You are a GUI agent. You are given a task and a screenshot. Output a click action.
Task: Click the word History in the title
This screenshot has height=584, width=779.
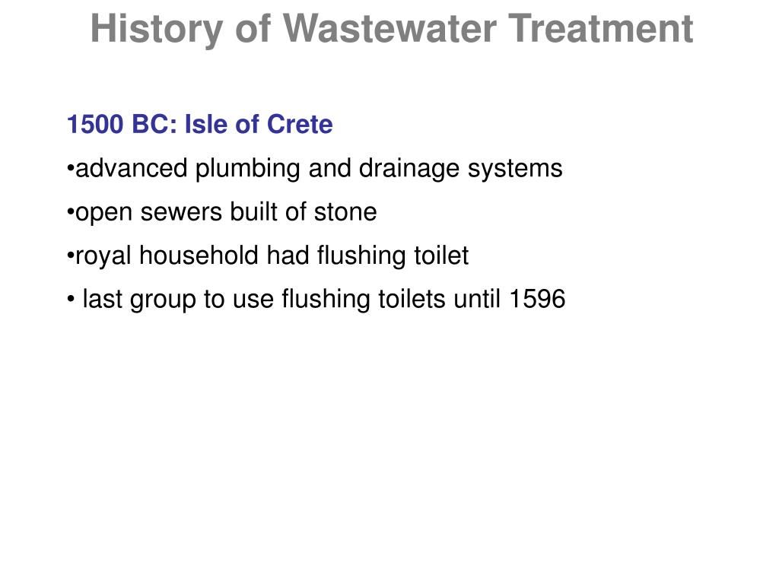click(157, 30)
